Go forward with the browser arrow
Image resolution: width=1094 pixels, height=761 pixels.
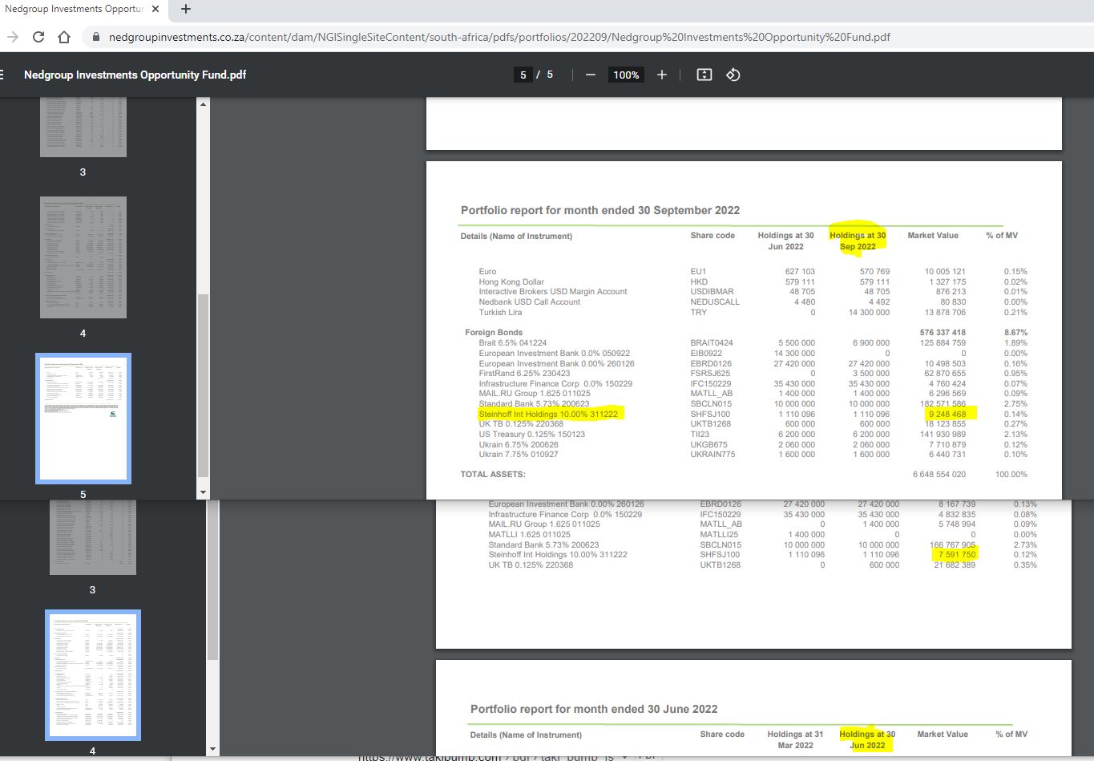click(x=13, y=37)
